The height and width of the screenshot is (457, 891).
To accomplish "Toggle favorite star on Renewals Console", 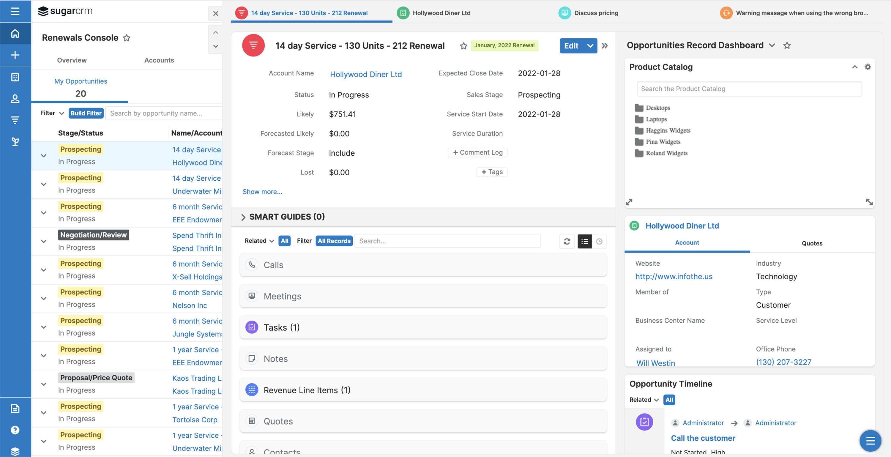I will 127,38.
